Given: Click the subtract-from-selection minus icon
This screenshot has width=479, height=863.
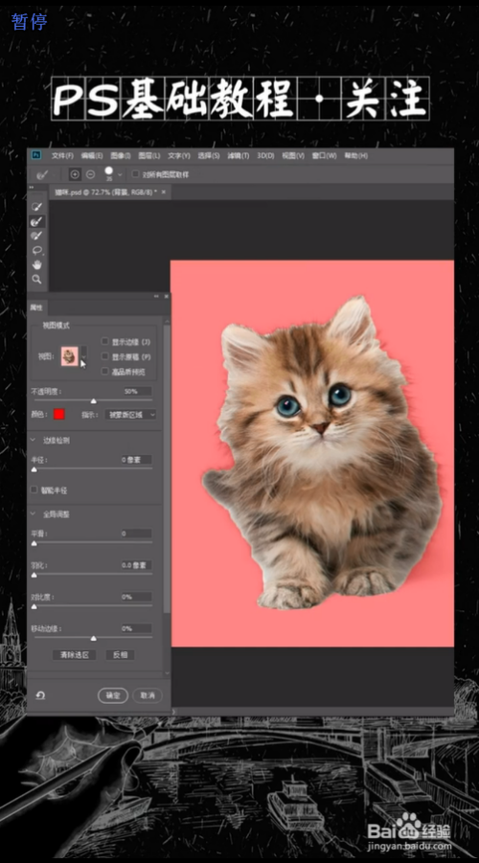Looking at the screenshot, I should click(x=91, y=174).
